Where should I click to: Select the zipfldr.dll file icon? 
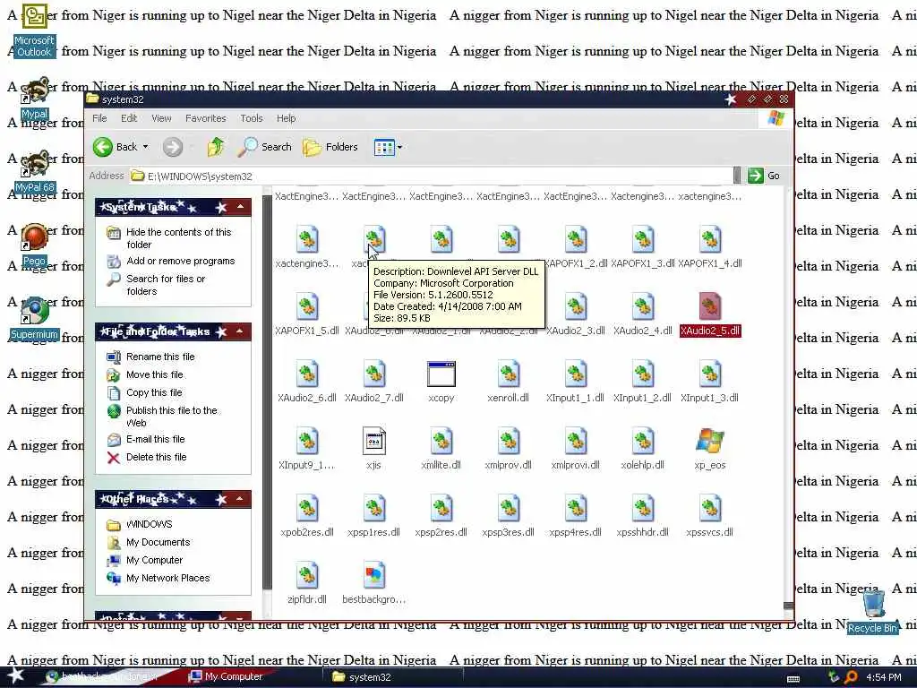[x=307, y=575]
